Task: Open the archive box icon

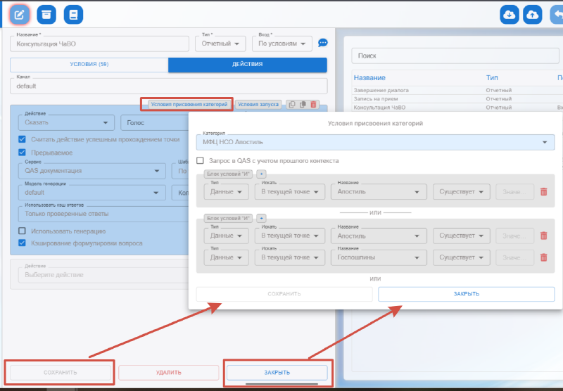Action: 46,14
